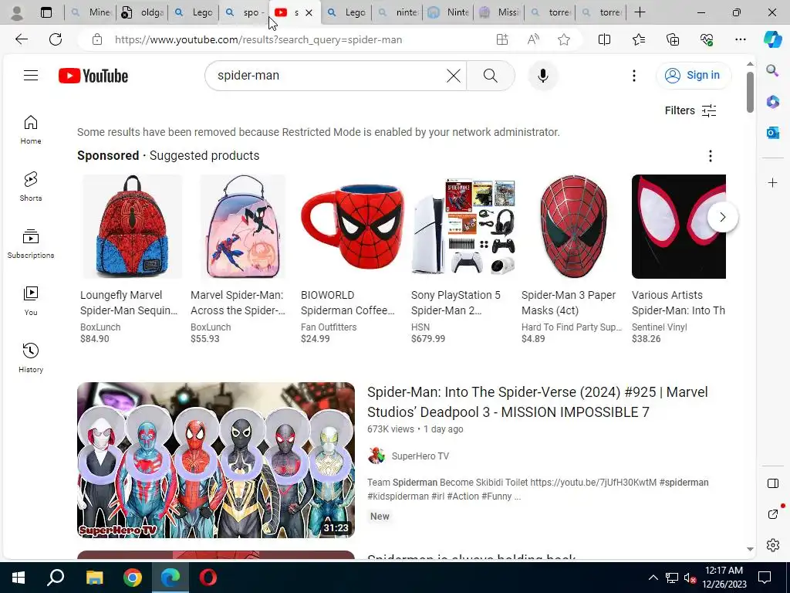Close the active YouTube tab
Screen dimensions: 790x593
coord(309,12)
